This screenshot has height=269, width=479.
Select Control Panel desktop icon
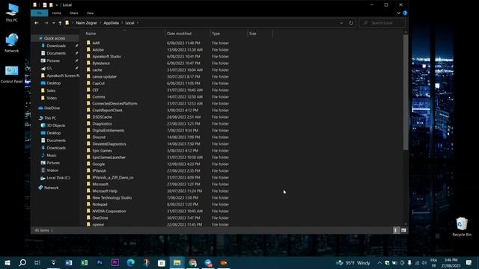point(12,74)
